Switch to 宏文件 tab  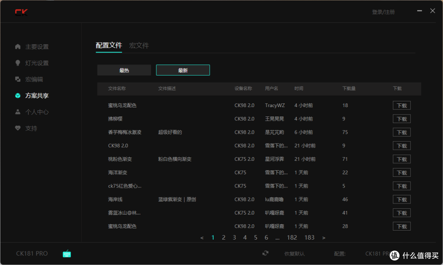139,46
